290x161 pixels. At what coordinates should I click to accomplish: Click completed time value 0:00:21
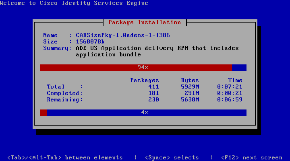pyautogui.click(x=230, y=93)
